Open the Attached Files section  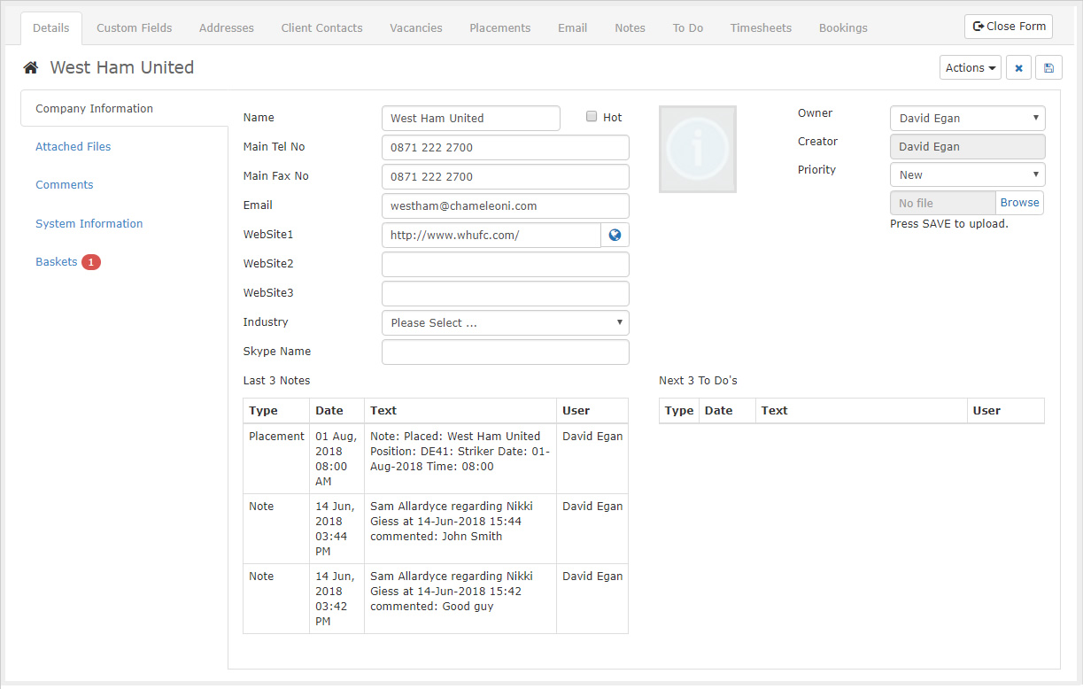[x=73, y=147]
